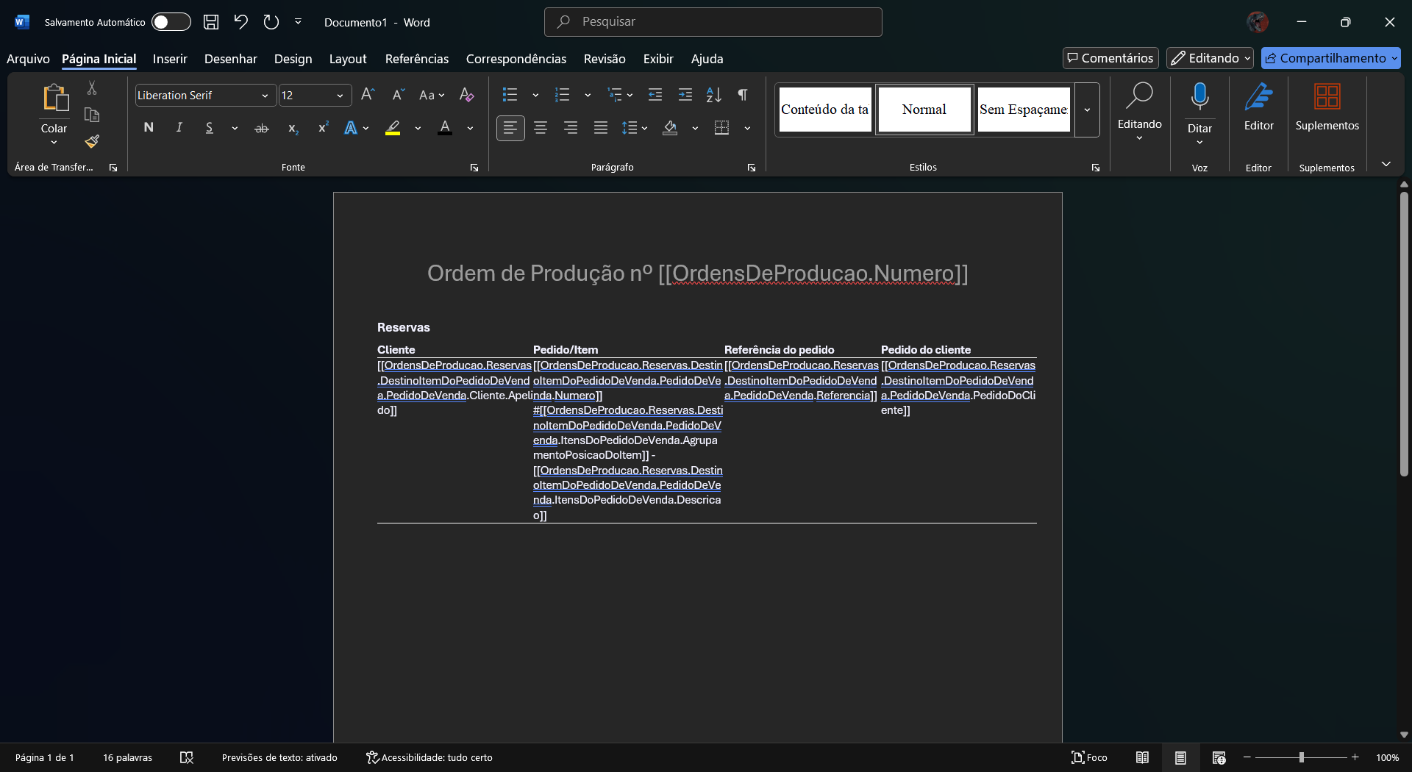This screenshot has width=1412, height=772.
Task: Toggle italic formatting
Action: tap(179, 128)
